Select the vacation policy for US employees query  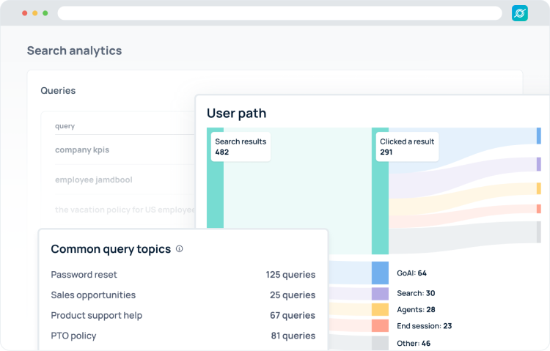pyautogui.click(x=125, y=210)
